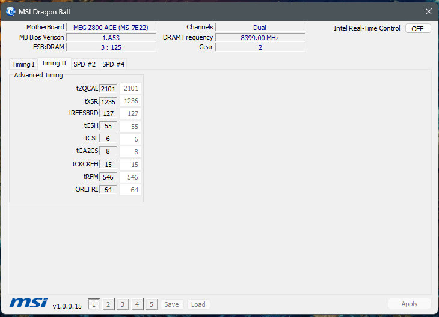Click the DRAM Frequency value 8399.00 MHz
Screen dimensions: 439x317
(x=260, y=38)
